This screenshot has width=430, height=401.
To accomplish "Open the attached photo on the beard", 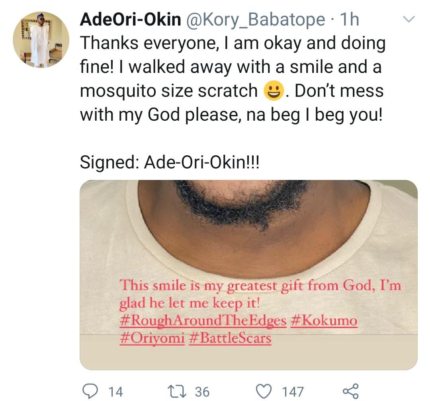I will point(243,207).
